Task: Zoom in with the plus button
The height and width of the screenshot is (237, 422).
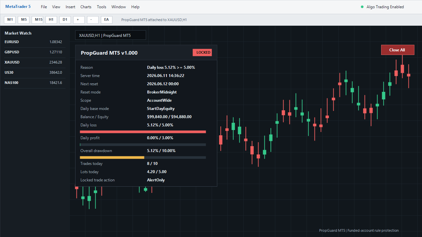Action: (79, 20)
